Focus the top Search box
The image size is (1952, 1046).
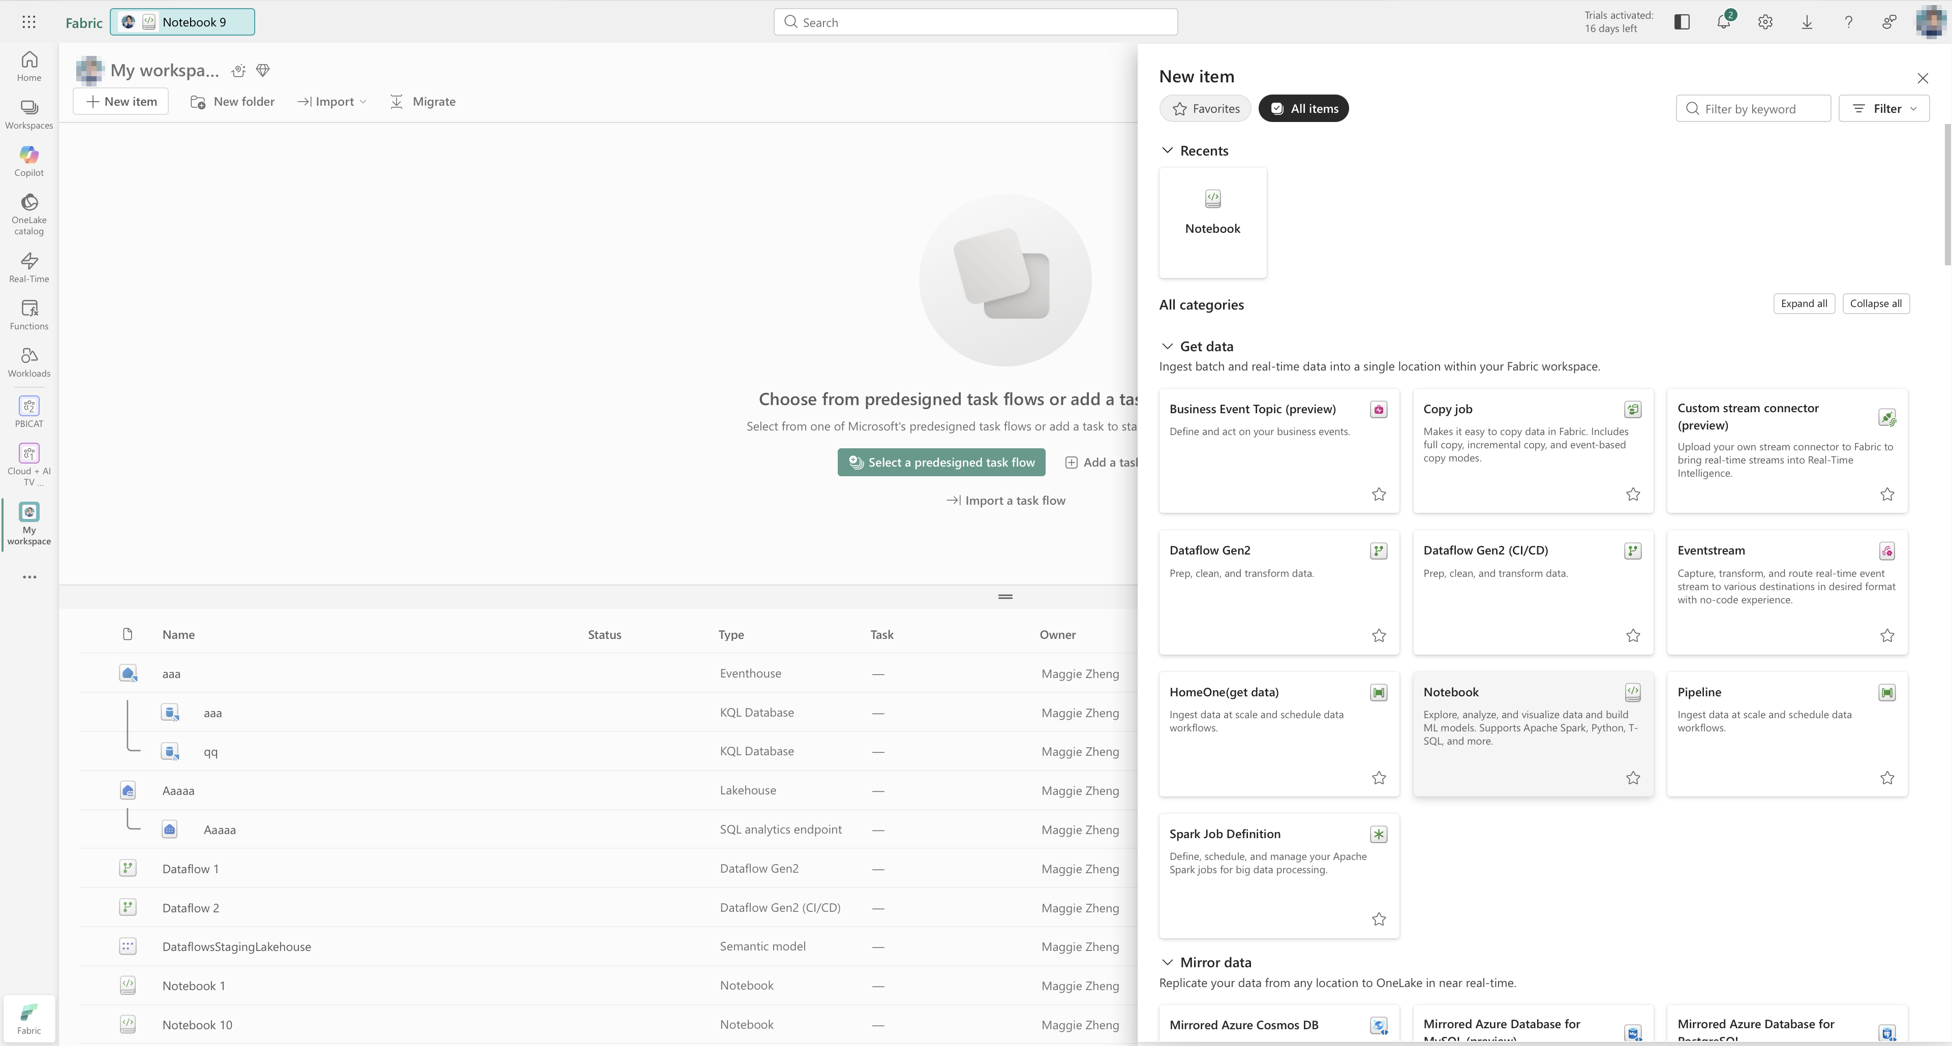coord(975,22)
